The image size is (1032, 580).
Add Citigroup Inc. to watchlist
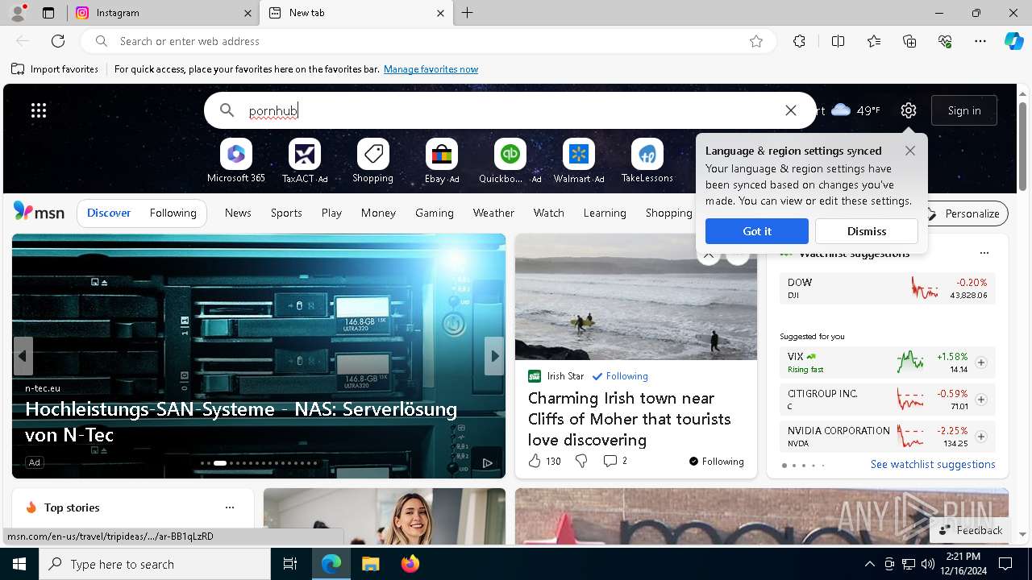981,400
